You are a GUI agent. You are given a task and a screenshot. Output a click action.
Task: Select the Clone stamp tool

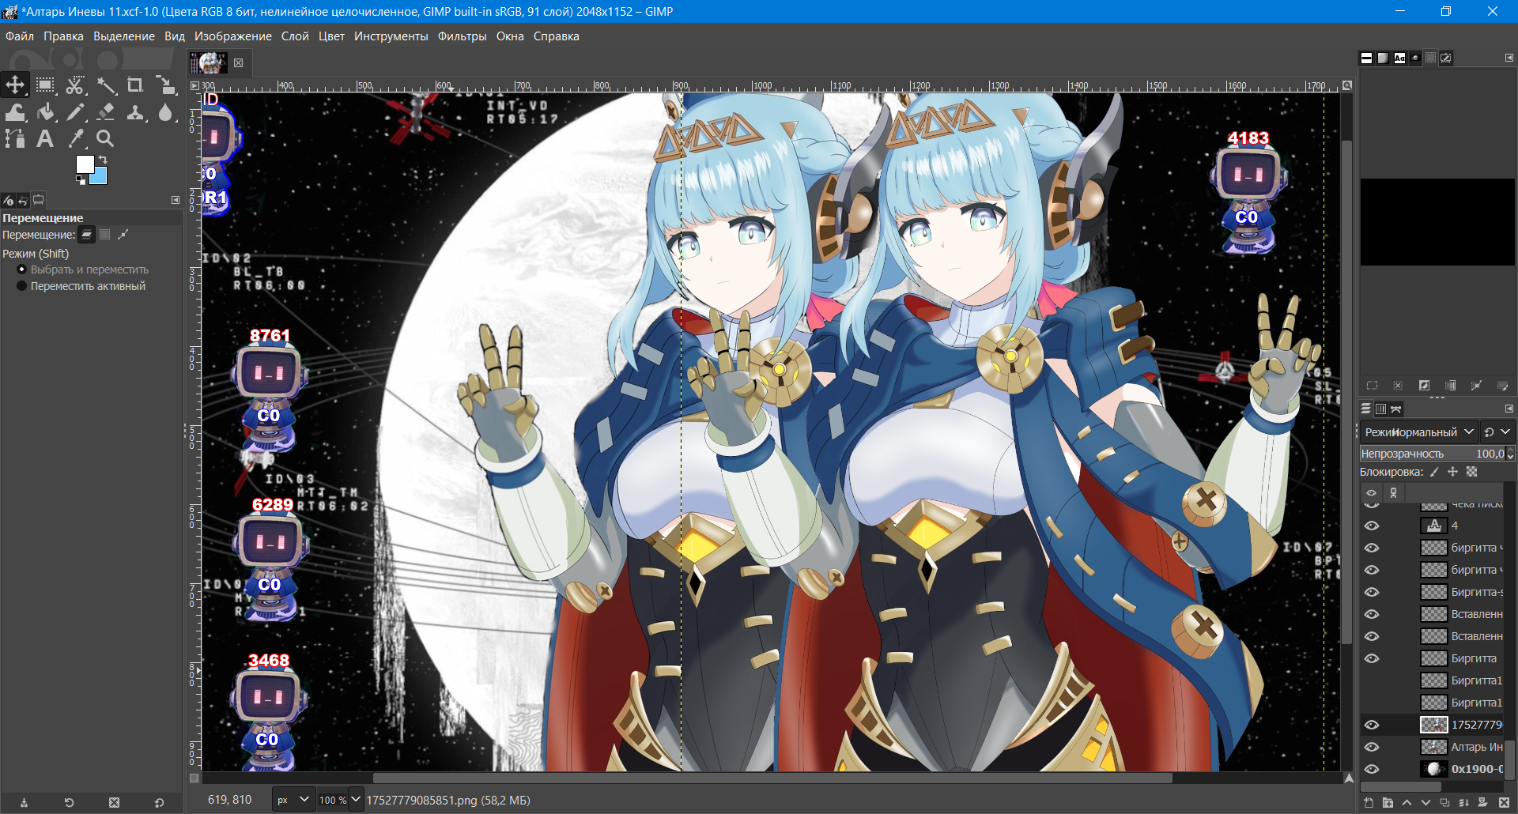click(x=135, y=112)
